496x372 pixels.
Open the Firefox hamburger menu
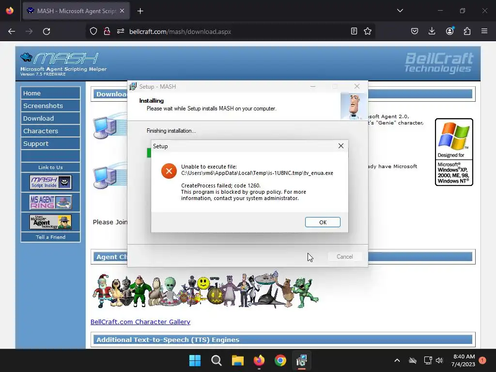click(x=484, y=31)
